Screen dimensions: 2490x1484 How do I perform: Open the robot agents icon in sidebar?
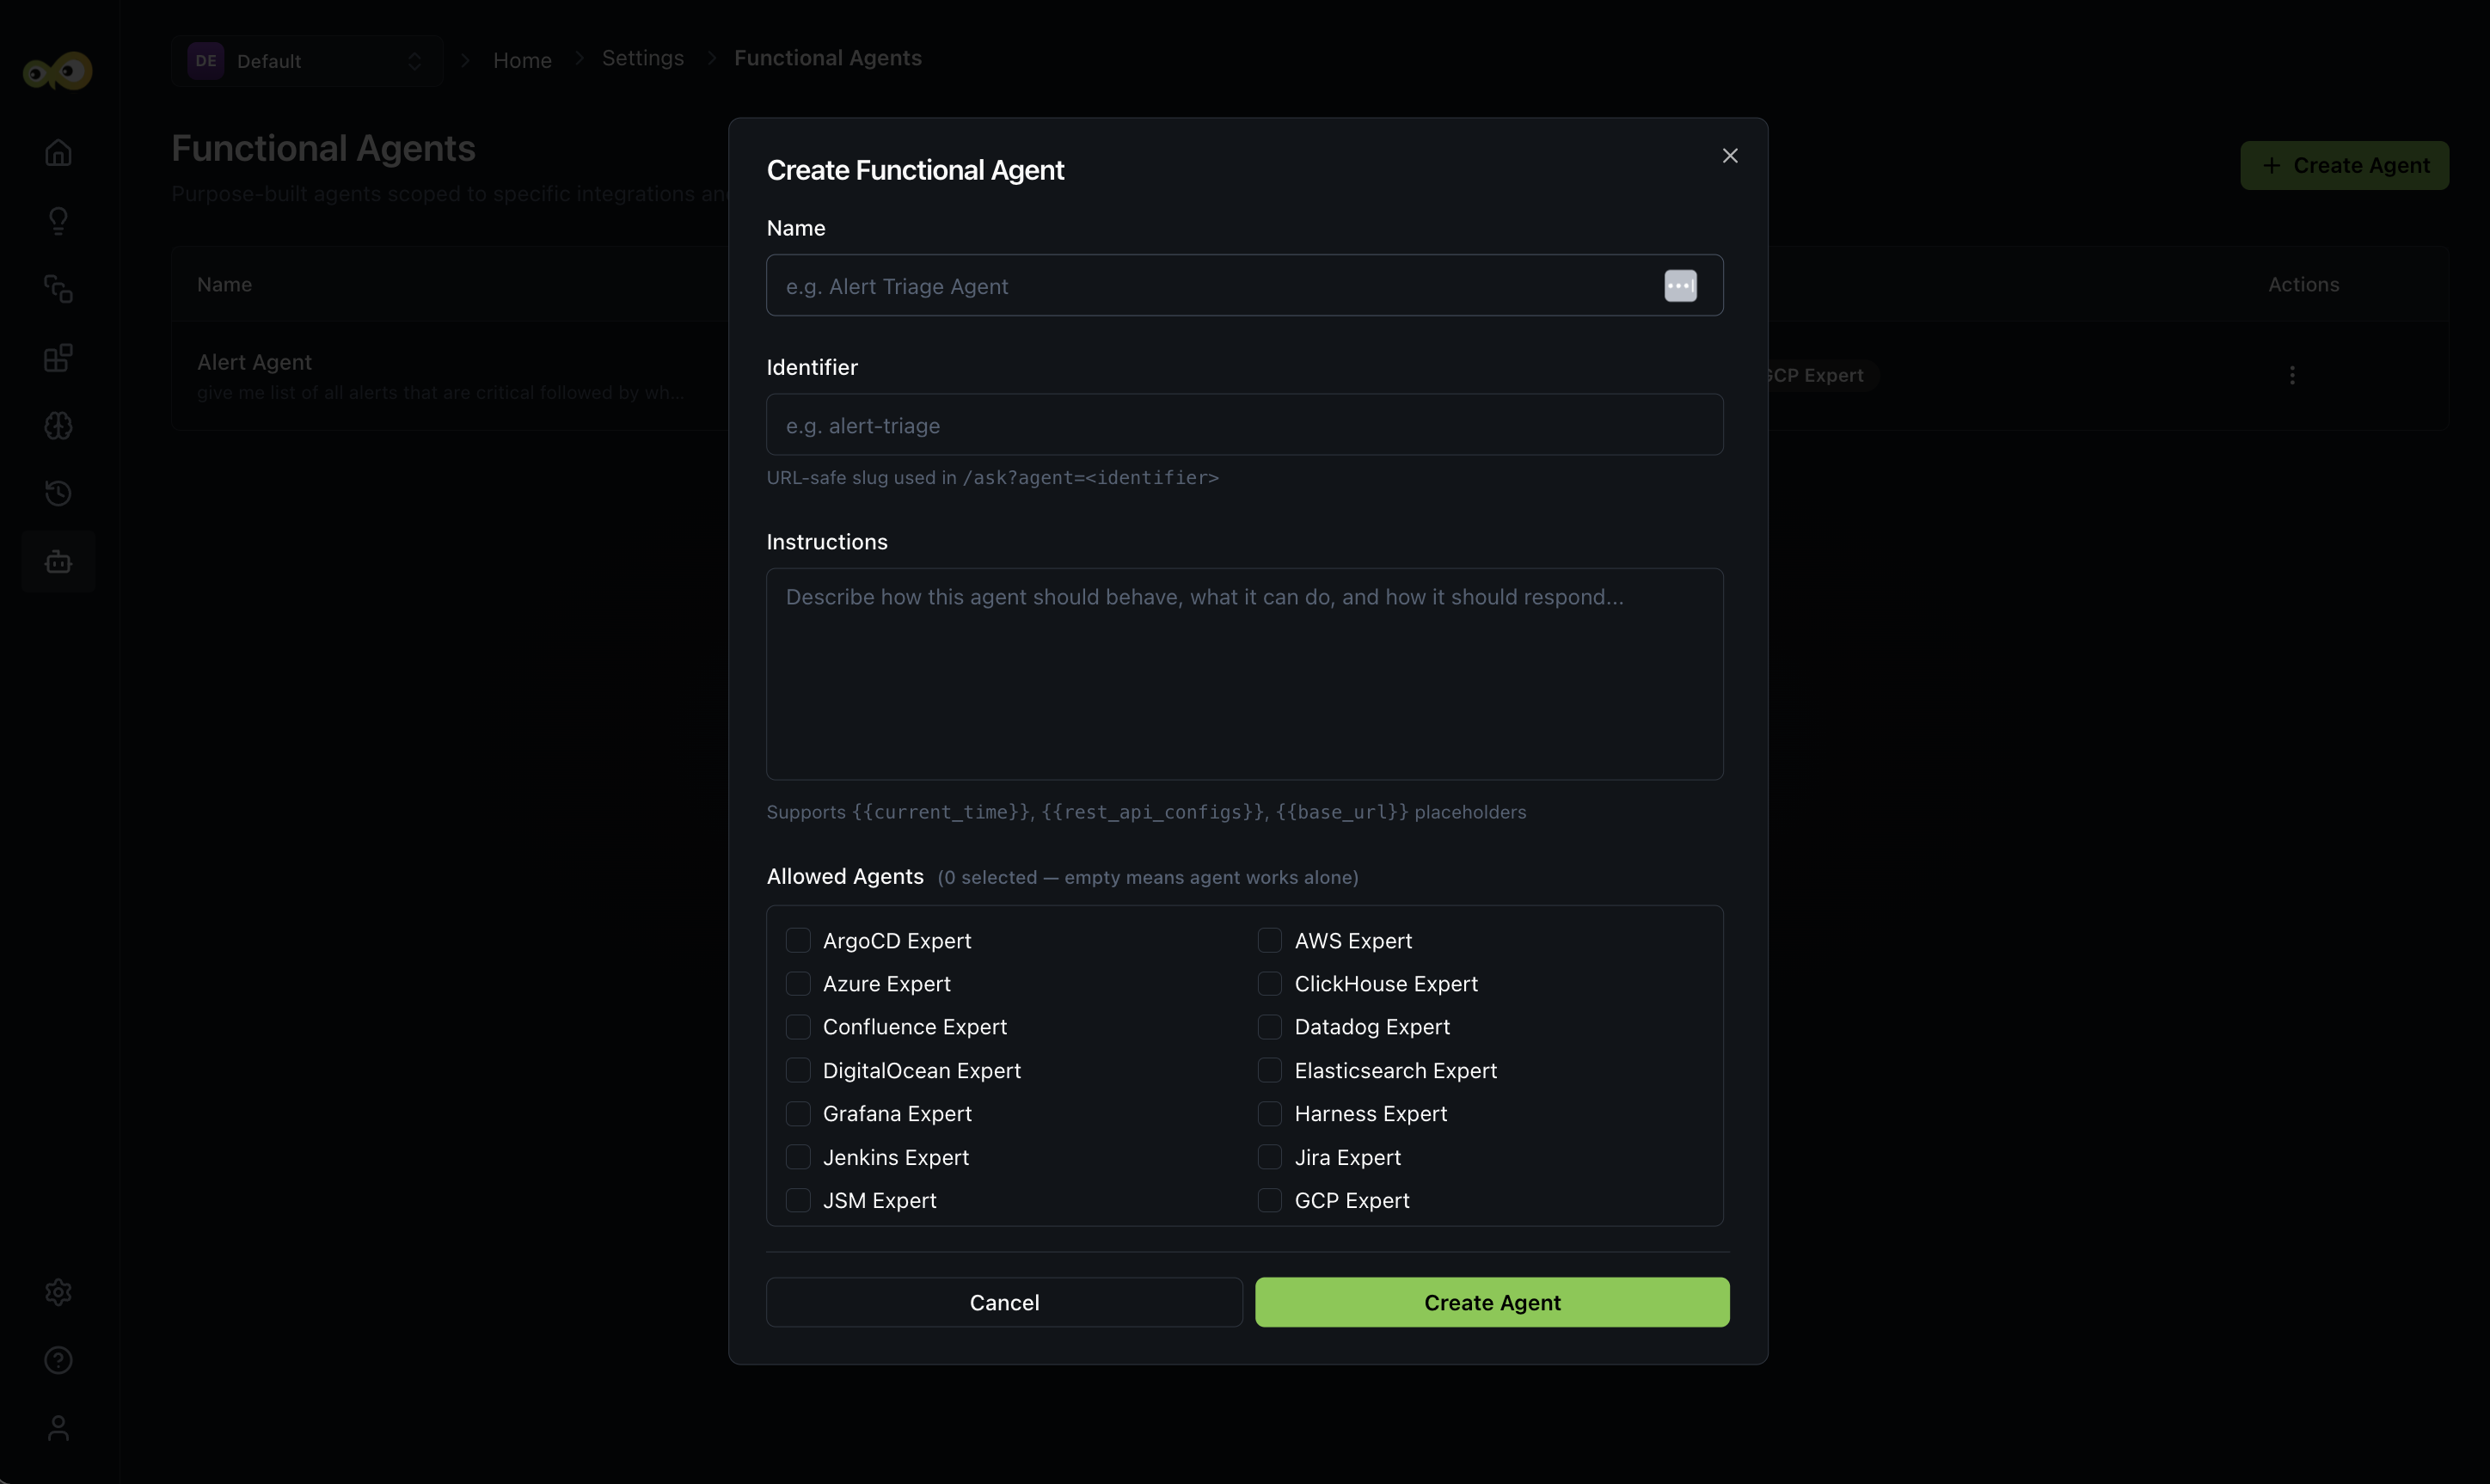coord(58,561)
